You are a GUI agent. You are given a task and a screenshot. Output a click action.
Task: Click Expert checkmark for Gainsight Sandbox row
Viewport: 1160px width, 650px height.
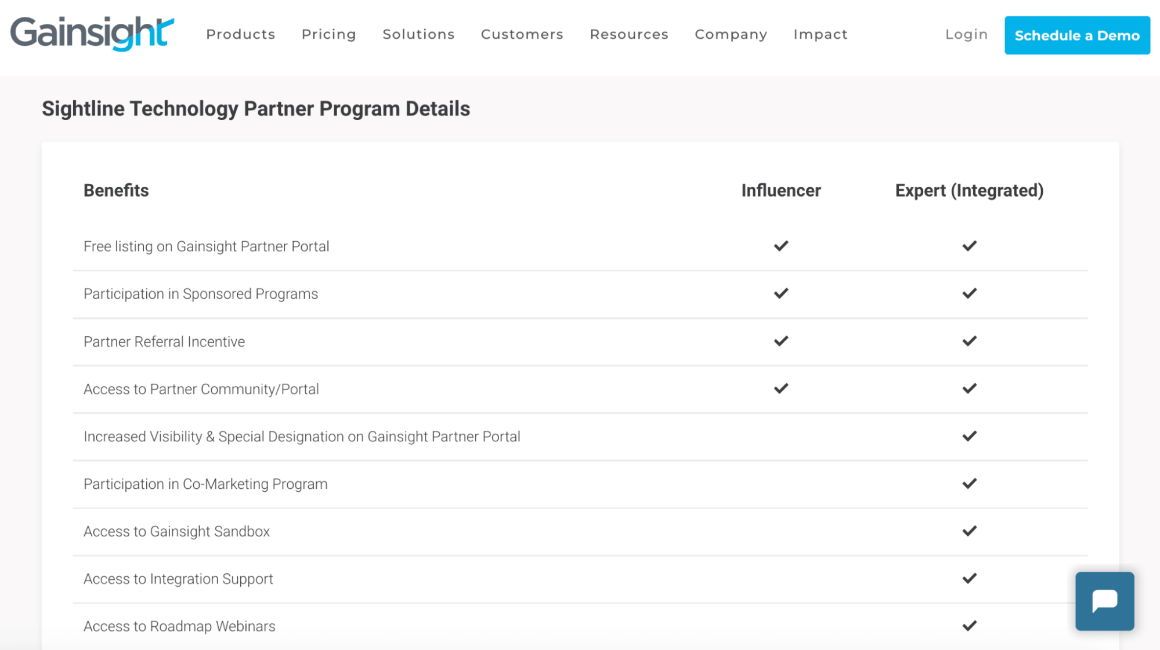pyautogui.click(x=969, y=531)
